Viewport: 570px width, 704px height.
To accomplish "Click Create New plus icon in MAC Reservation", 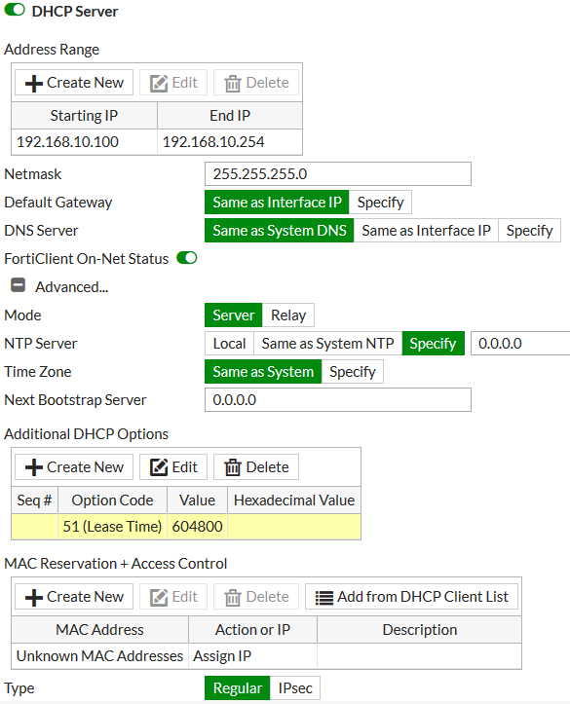I will 34,598.
